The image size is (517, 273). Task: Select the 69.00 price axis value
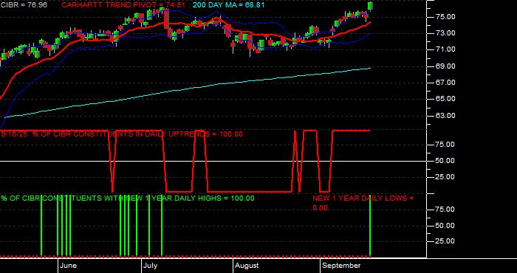[x=445, y=66]
